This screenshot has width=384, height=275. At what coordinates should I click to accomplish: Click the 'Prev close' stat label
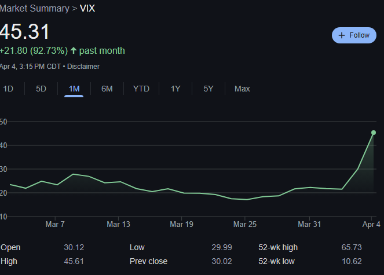[x=148, y=261]
